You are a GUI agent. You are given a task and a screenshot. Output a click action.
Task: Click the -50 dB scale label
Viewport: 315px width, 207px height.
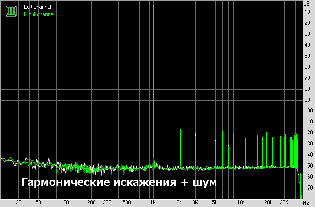307,56
